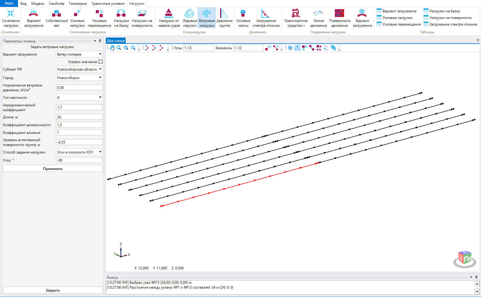Switch to the Модель ribbon tab
Screen dimensions: 481x297
(38, 4)
